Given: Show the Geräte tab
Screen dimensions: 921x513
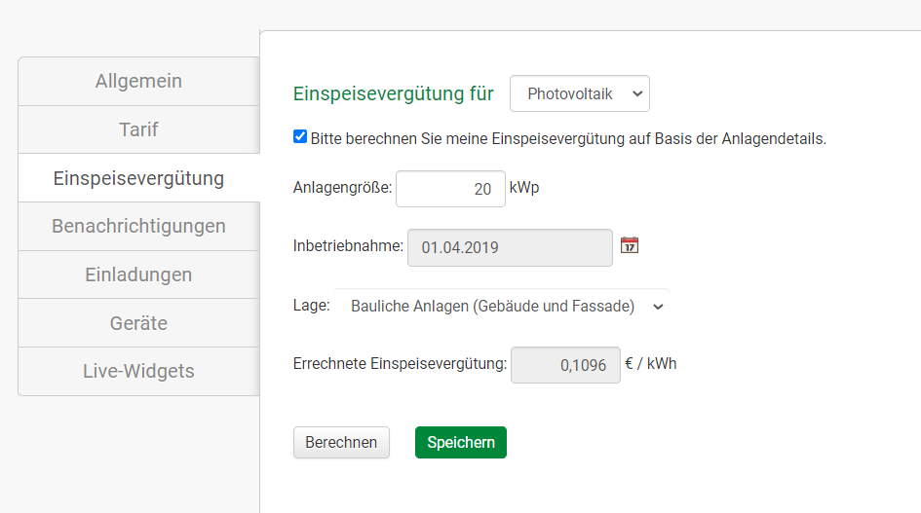Looking at the screenshot, I should point(138,323).
